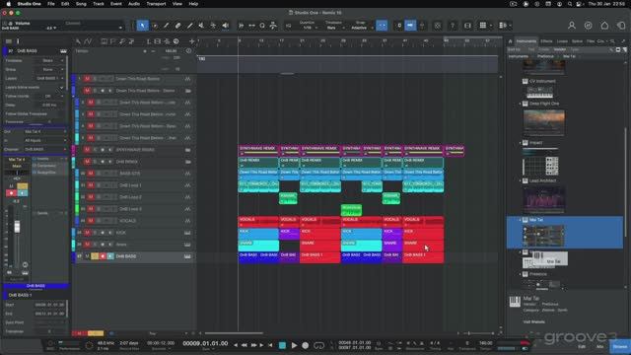Image resolution: width=631 pixels, height=355 pixels.
Task: Sort browser by Vendor
Action: point(560,49)
